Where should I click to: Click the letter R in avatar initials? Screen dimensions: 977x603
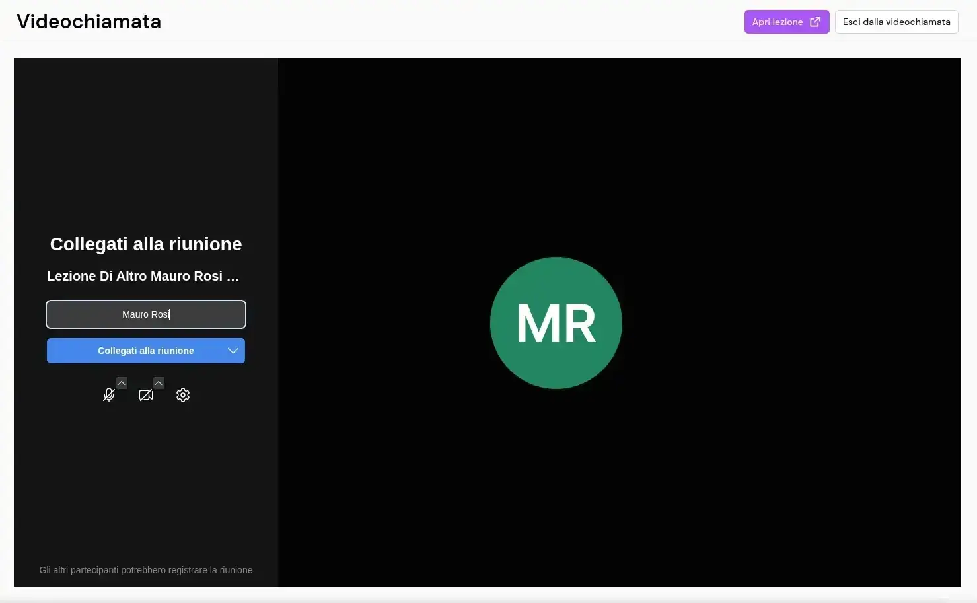[x=579, y=324]
